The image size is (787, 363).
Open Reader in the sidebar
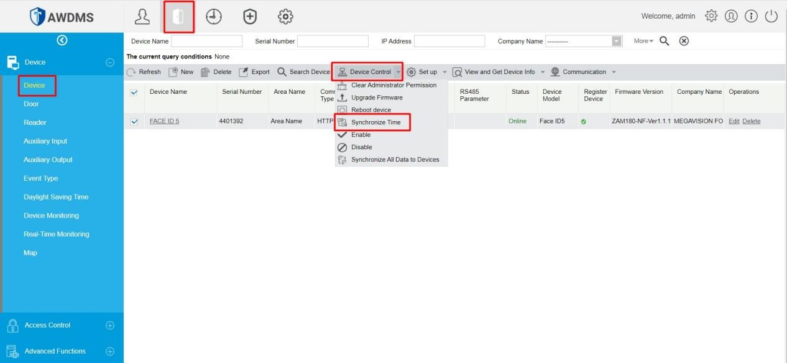pyautogui.click(x=35, y=122)
